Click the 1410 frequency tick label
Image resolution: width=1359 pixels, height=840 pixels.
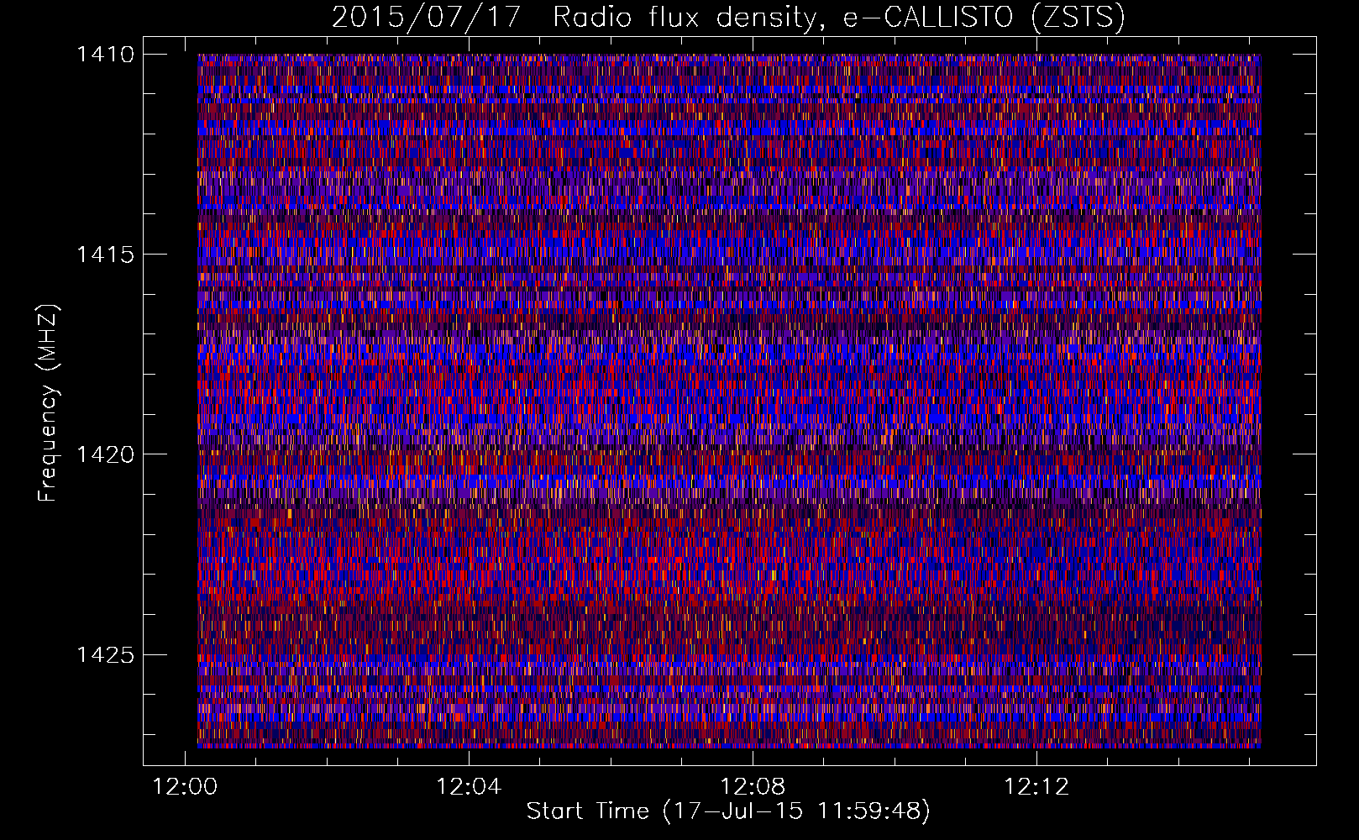(x=105, y=55)
